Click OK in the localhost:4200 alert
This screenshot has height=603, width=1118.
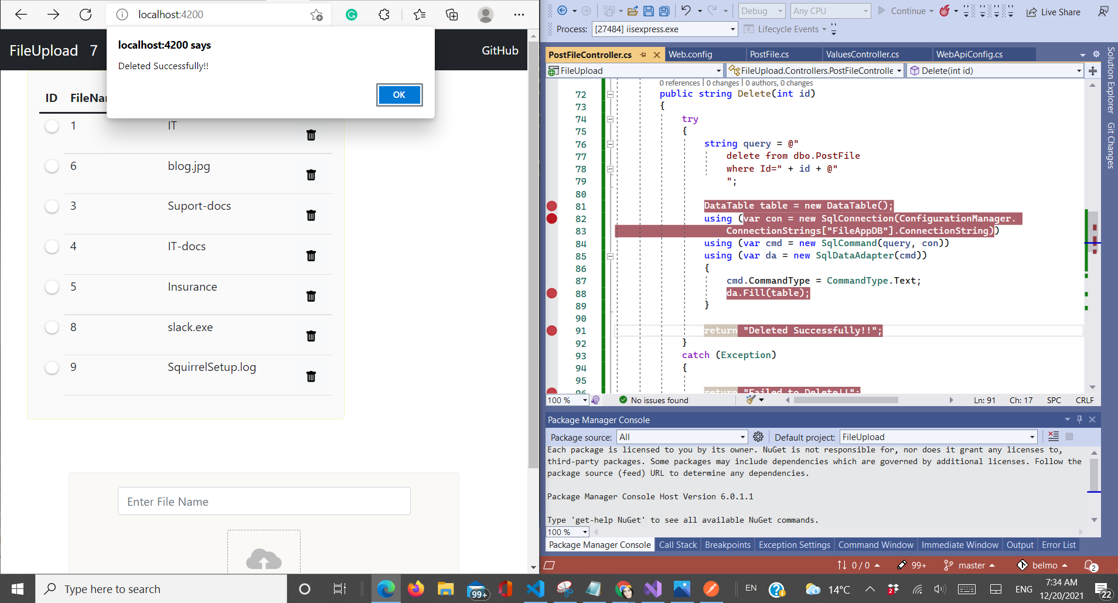pyautogui.click(x=399, y=95)
